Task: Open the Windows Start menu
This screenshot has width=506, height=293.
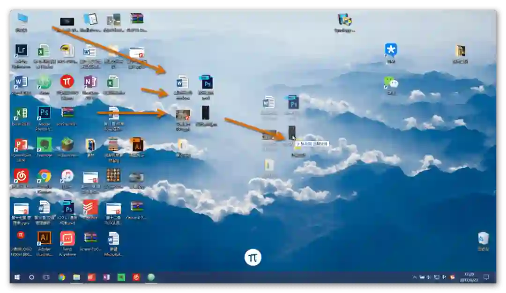Action: point(17,277)
